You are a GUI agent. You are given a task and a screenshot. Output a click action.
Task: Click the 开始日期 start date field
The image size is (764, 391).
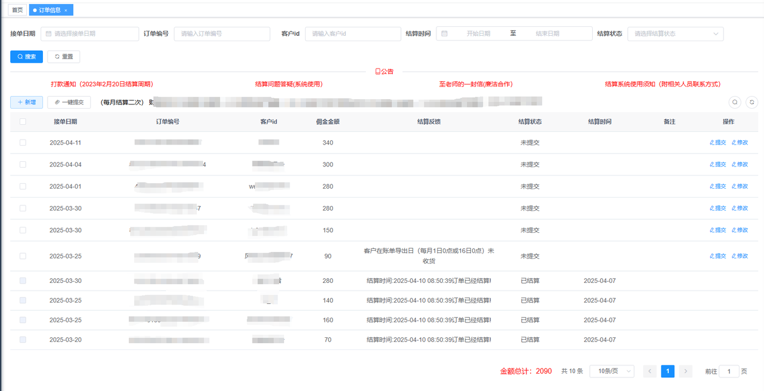point(478,34)
